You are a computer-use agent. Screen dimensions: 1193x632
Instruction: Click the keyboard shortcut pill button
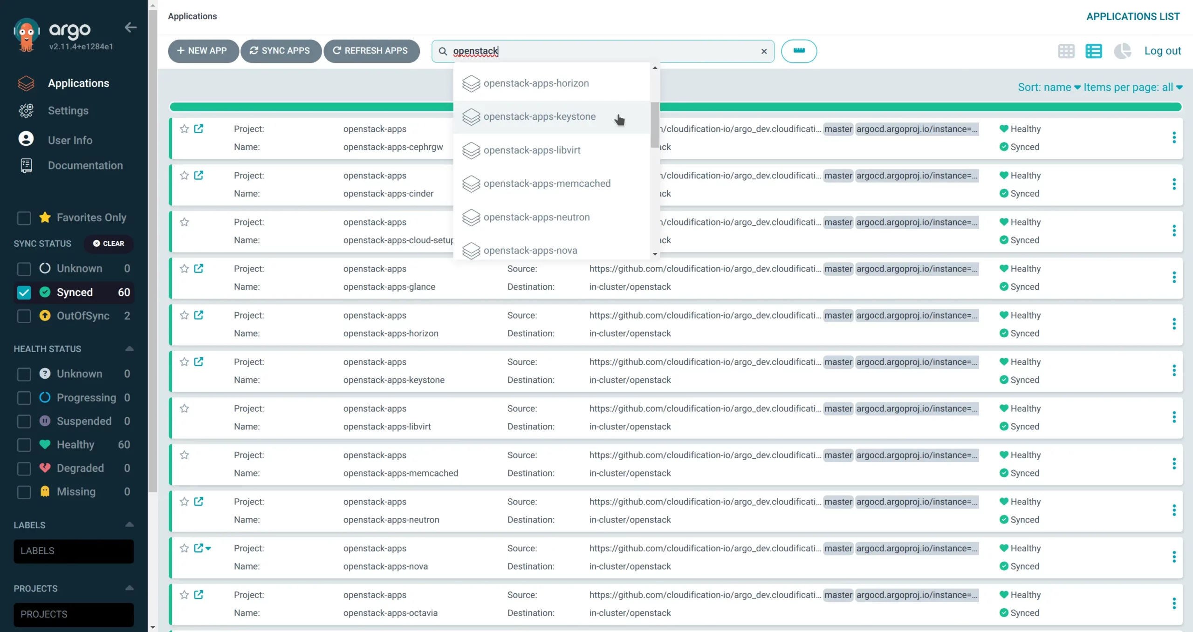click(799, 51)
